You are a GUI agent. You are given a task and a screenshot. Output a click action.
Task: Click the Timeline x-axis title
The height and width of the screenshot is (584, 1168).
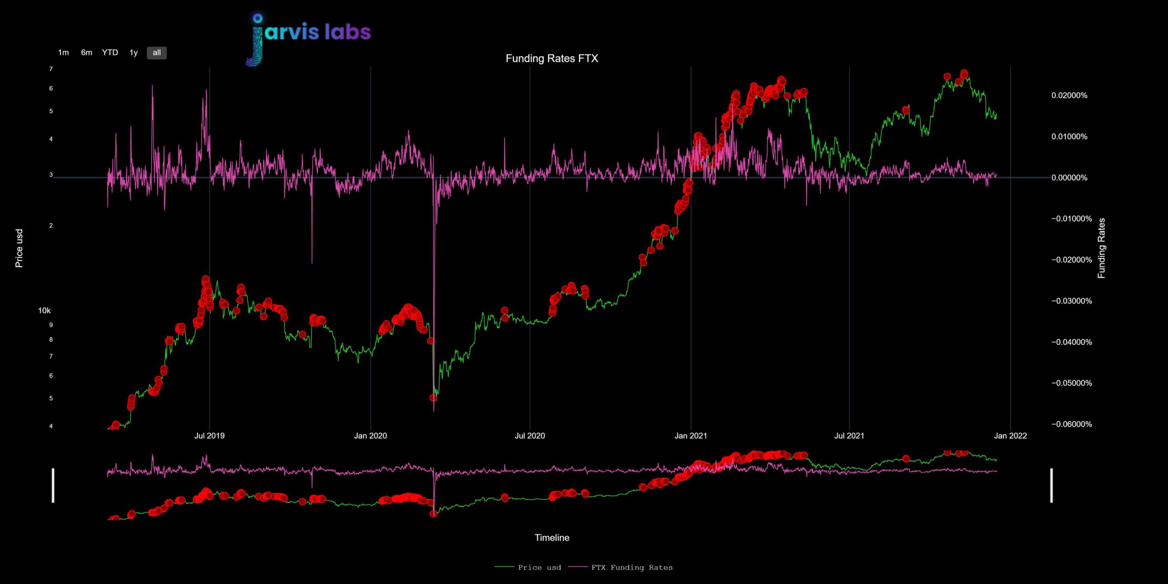tap(552, 537)
